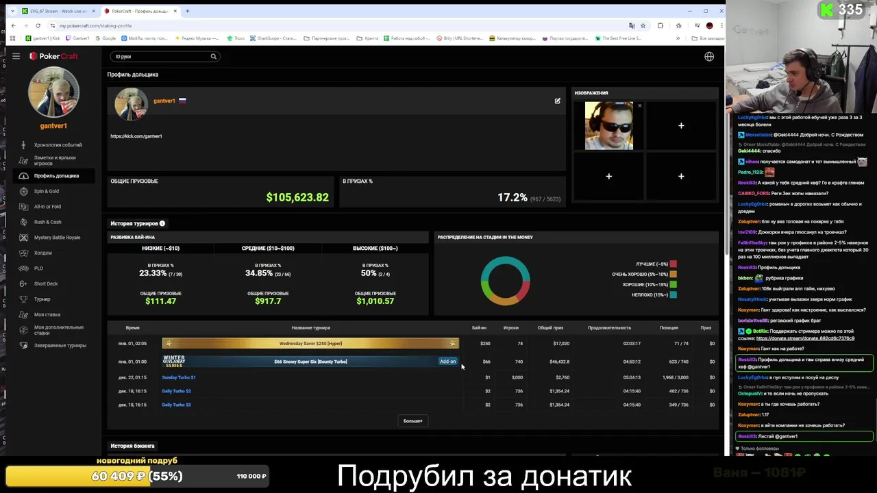Viewport: 877px width, 493px height.
Task: Open the Крипта bookmarks folder
Action: point(367,38)
